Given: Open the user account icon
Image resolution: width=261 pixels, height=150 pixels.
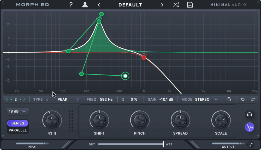Looking at the screenshot, I should 85,5.
